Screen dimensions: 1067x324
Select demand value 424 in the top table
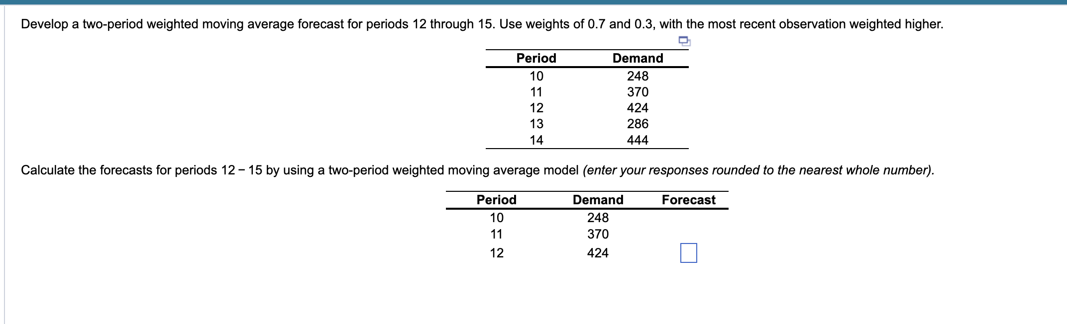coord(639,108)
